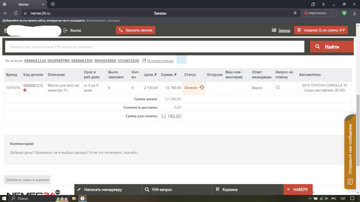Viewport: 360px width, 202px height.
Task: Open searched code 0888602305
Action: pos(82,61)
